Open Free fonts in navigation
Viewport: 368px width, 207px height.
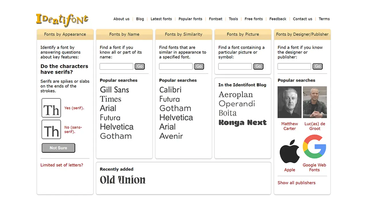(x=254, y=19)
